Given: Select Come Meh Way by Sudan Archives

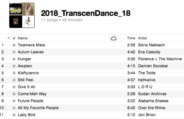Looking at the screenshot, I should pos(92,94).
